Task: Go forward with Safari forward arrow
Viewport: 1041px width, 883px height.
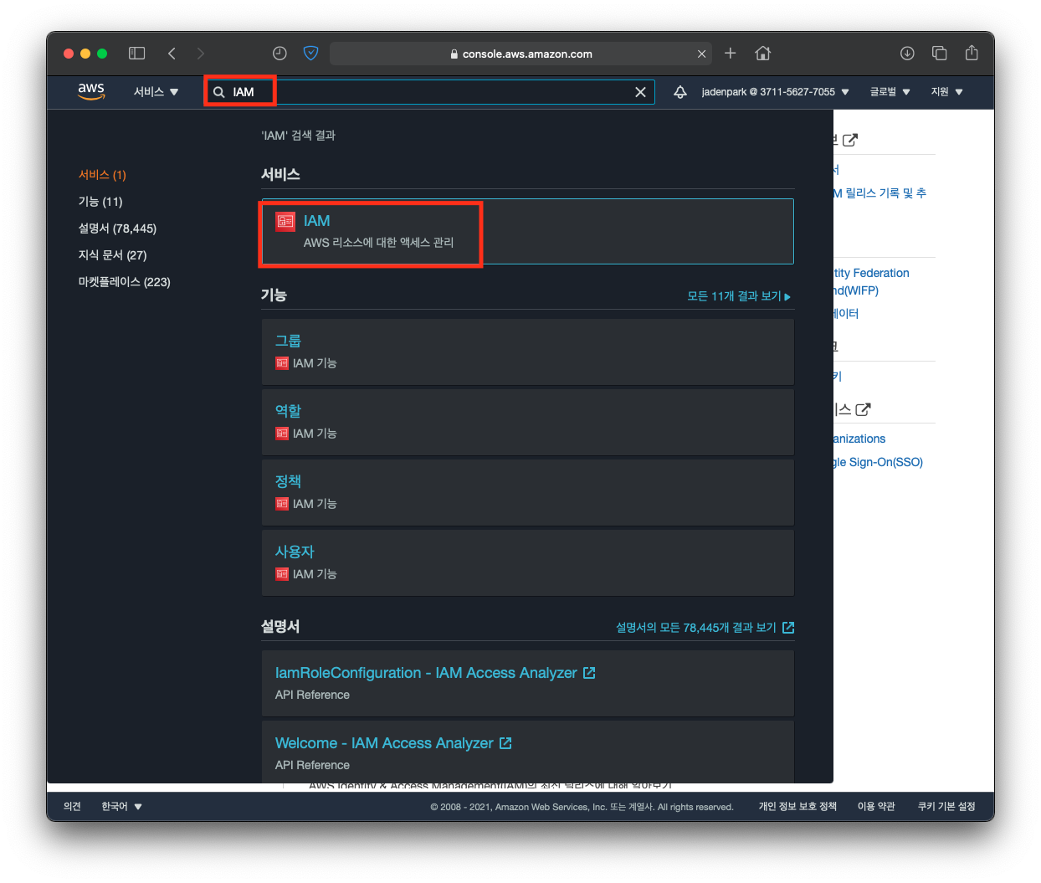Action: (x=200, y=54)
